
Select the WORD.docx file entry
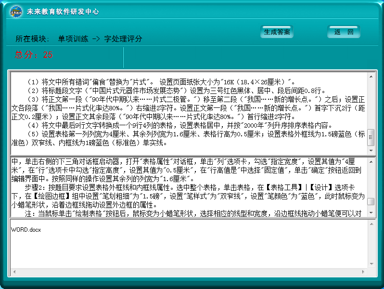26,230
